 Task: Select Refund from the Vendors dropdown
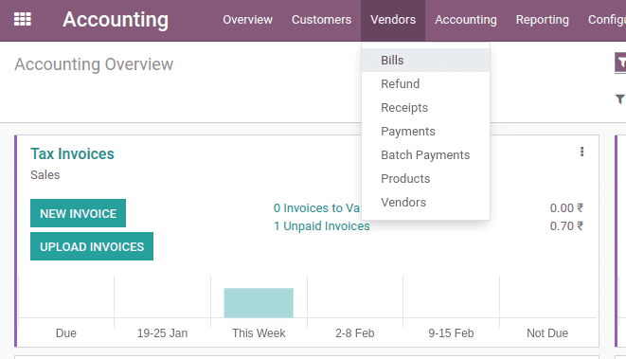[425, 84]
